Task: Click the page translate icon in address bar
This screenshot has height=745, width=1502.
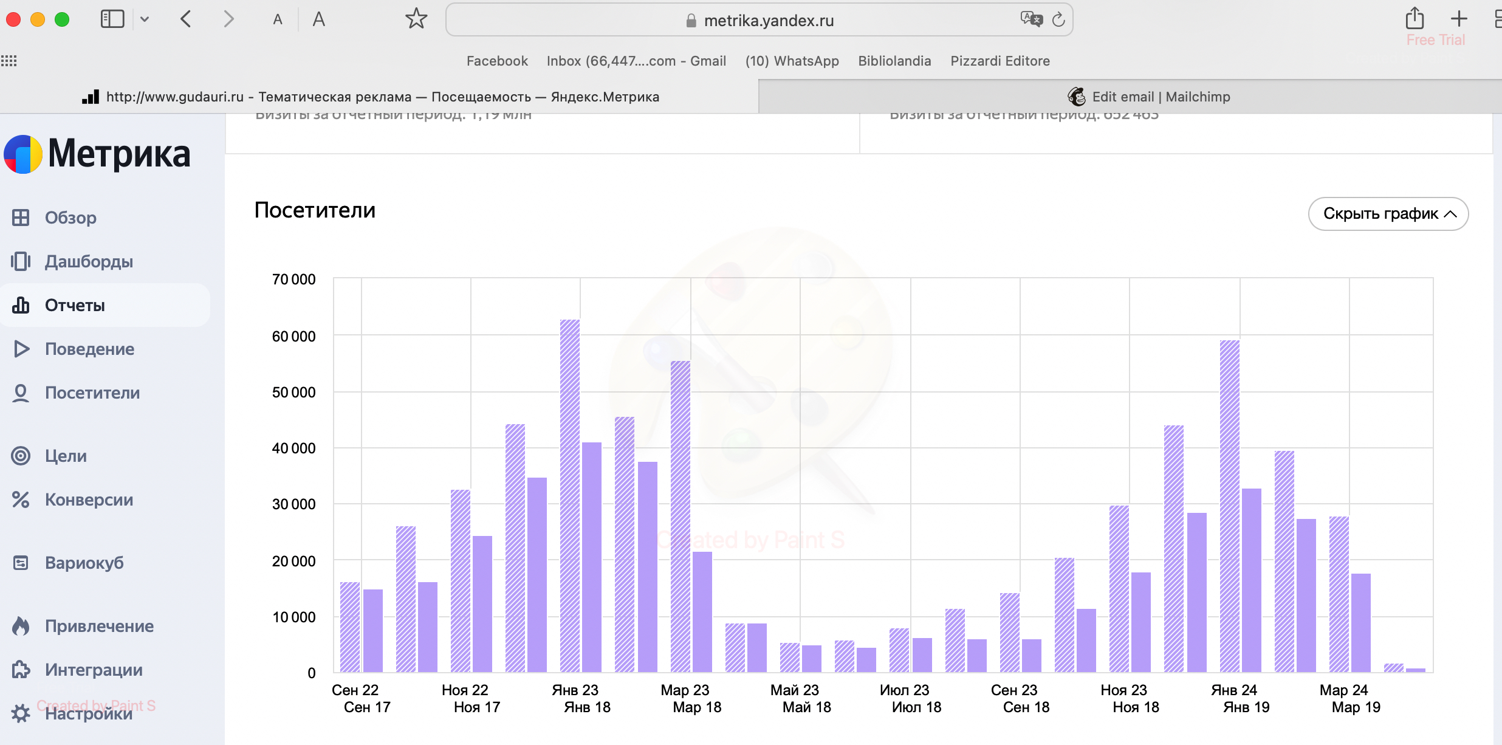Action: coord(1031,19)
